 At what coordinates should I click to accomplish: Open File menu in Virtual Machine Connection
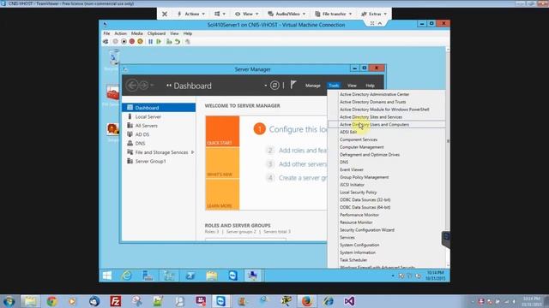106,33
